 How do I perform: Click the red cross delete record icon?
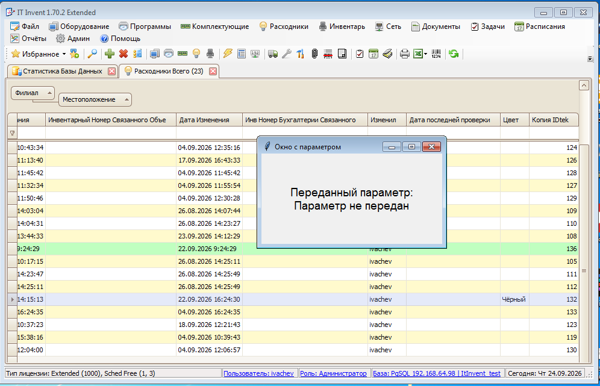(123, 54)
